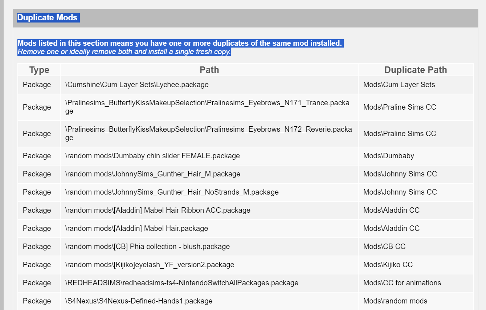Select the Pralinesims_Eyebrows_N171_Trance.package path
Viewport: 486px width, 310px height.
[209, 107]
